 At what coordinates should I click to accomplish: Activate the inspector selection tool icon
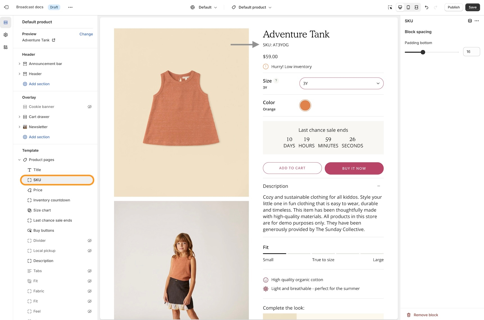coord(390,7)
